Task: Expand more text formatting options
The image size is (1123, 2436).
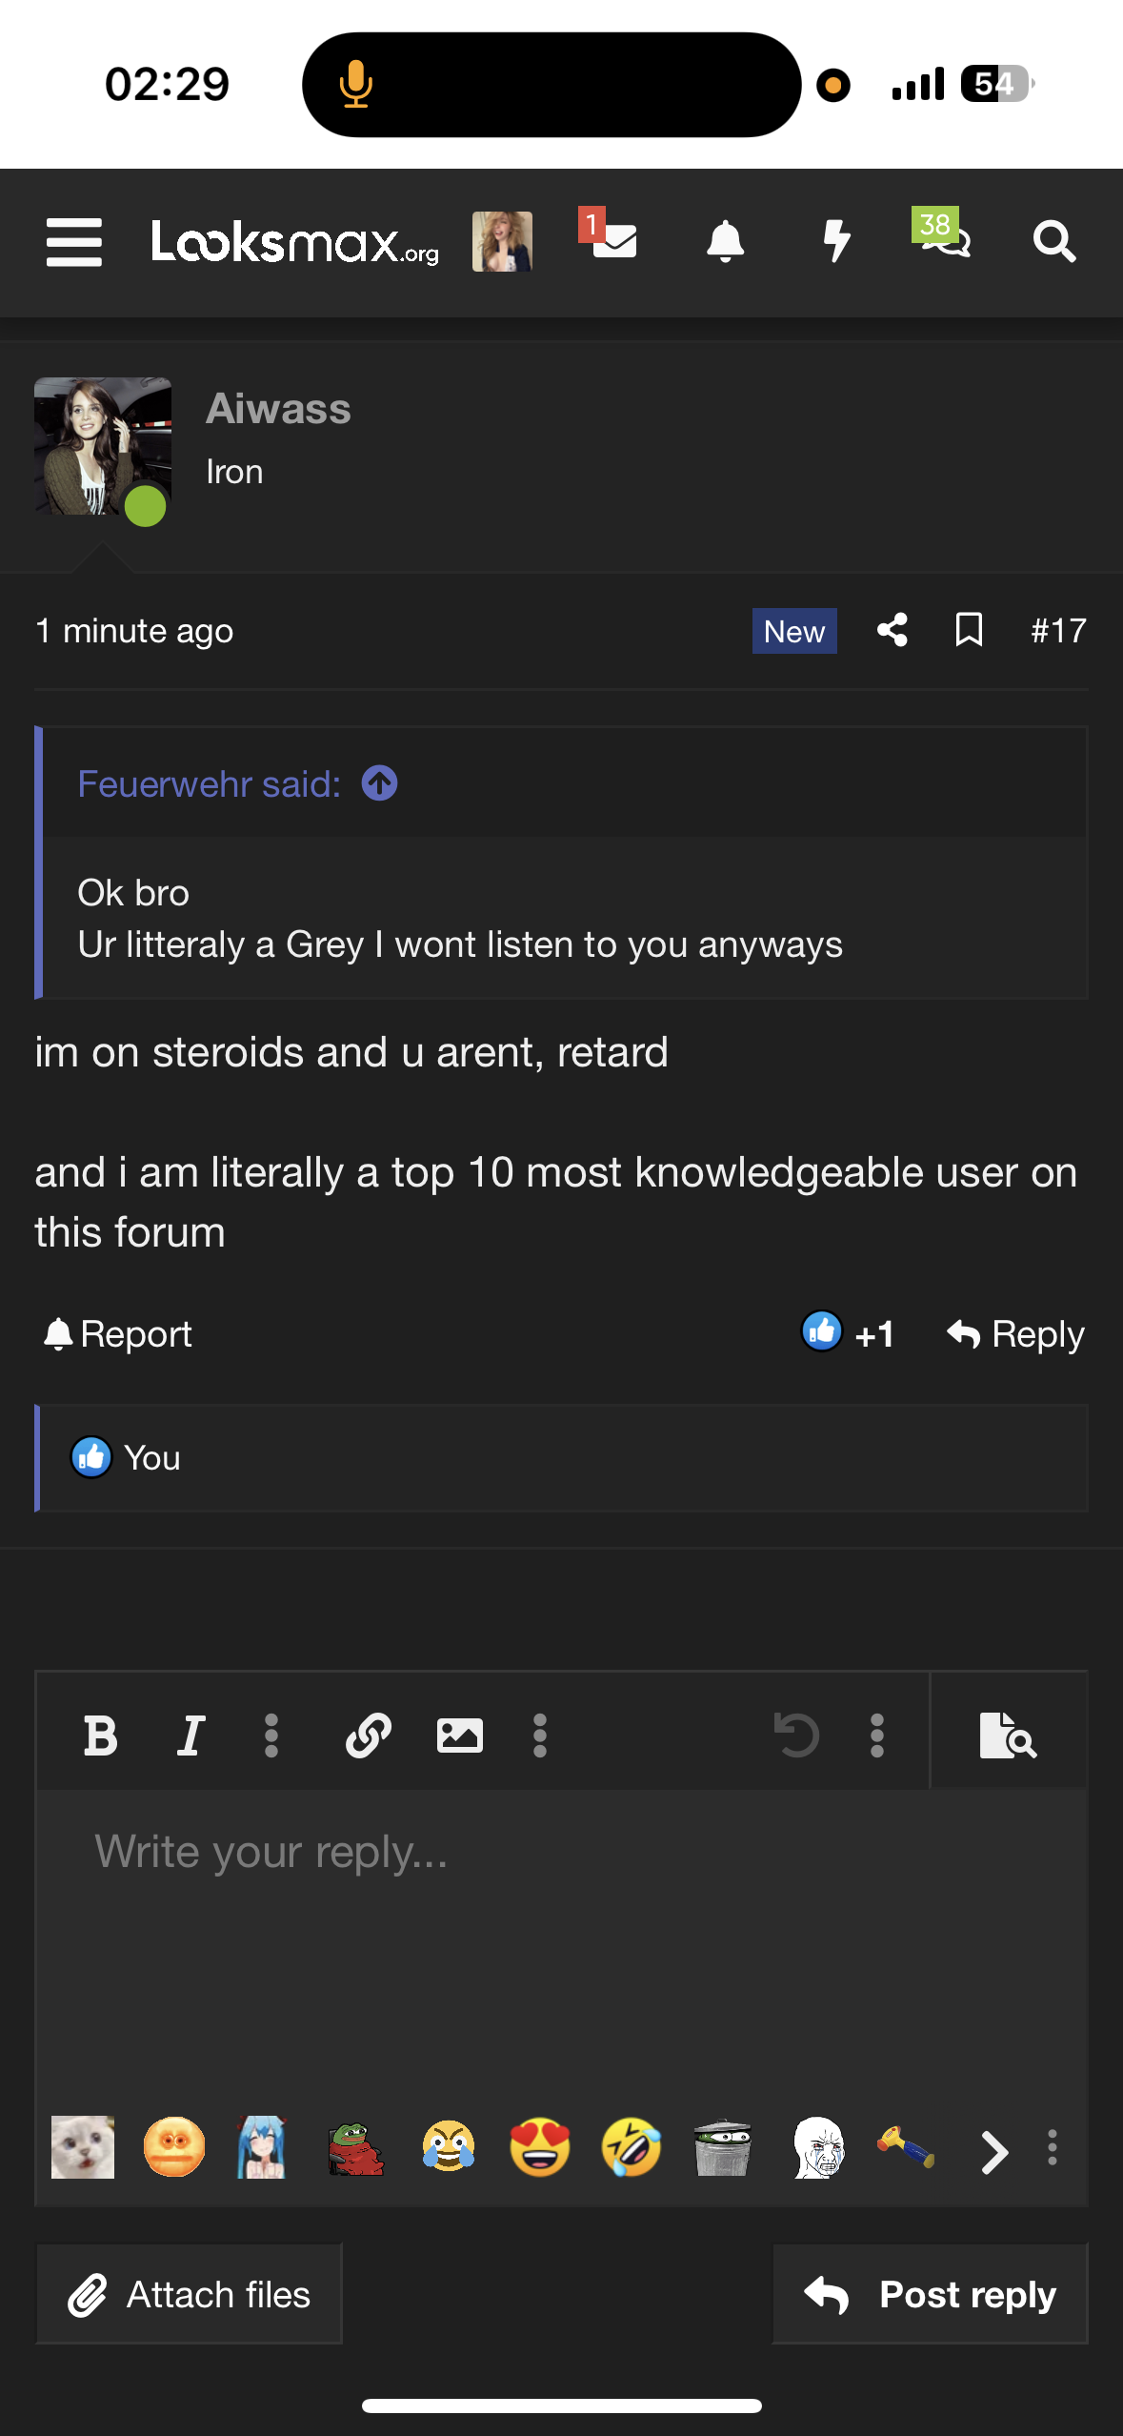Action: (x=271, y=1736)
